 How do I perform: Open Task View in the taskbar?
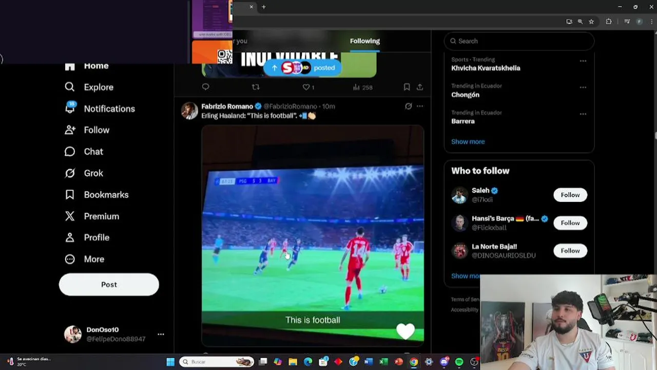263,362
